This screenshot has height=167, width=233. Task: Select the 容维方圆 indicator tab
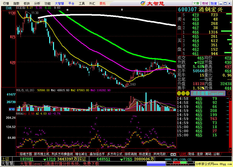click(x=26, y=154)
